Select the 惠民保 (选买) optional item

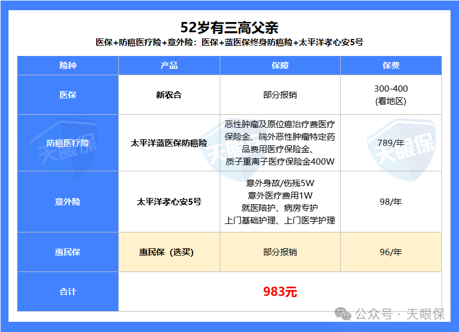[x=168, y=252]
